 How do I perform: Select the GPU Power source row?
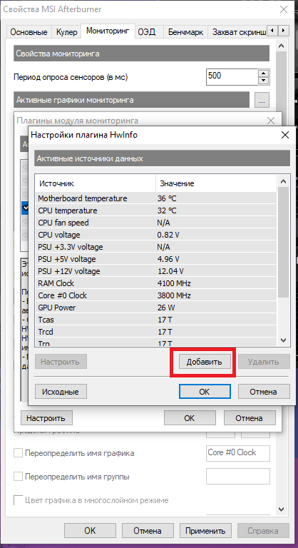click(x=157, y=308)
